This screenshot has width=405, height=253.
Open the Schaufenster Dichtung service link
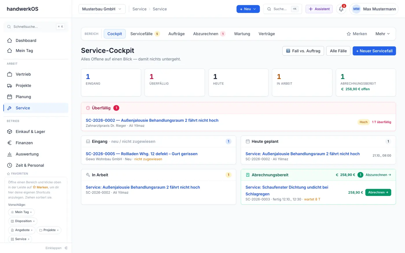[287, 191]
